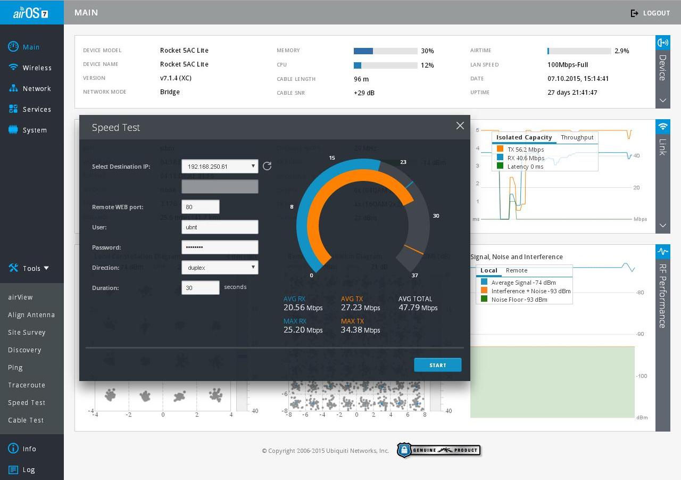Open the Cable Test tool
Screen dimensions: 681x480
[x=26, y=420]
